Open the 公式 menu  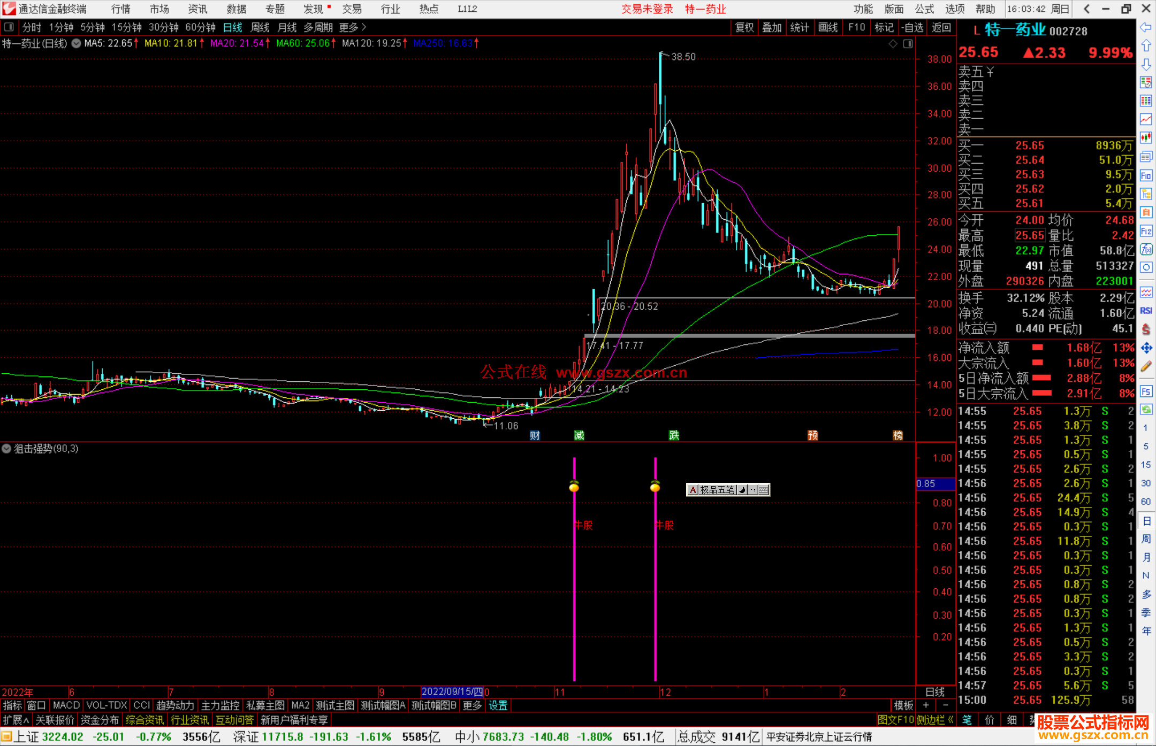[x=924, y=9]
